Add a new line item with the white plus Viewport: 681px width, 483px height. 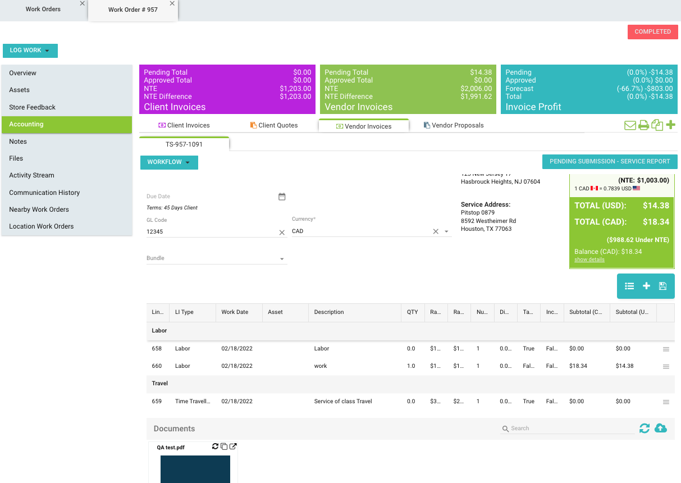pyautogui.click(x=646, y=286)
